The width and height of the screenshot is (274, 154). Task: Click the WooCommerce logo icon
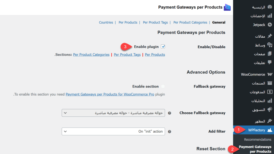pyautogui.click(x=270, y=74)
